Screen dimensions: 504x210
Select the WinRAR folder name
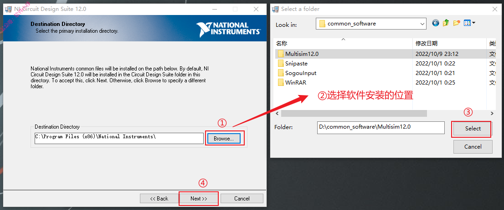pos(296,83)
